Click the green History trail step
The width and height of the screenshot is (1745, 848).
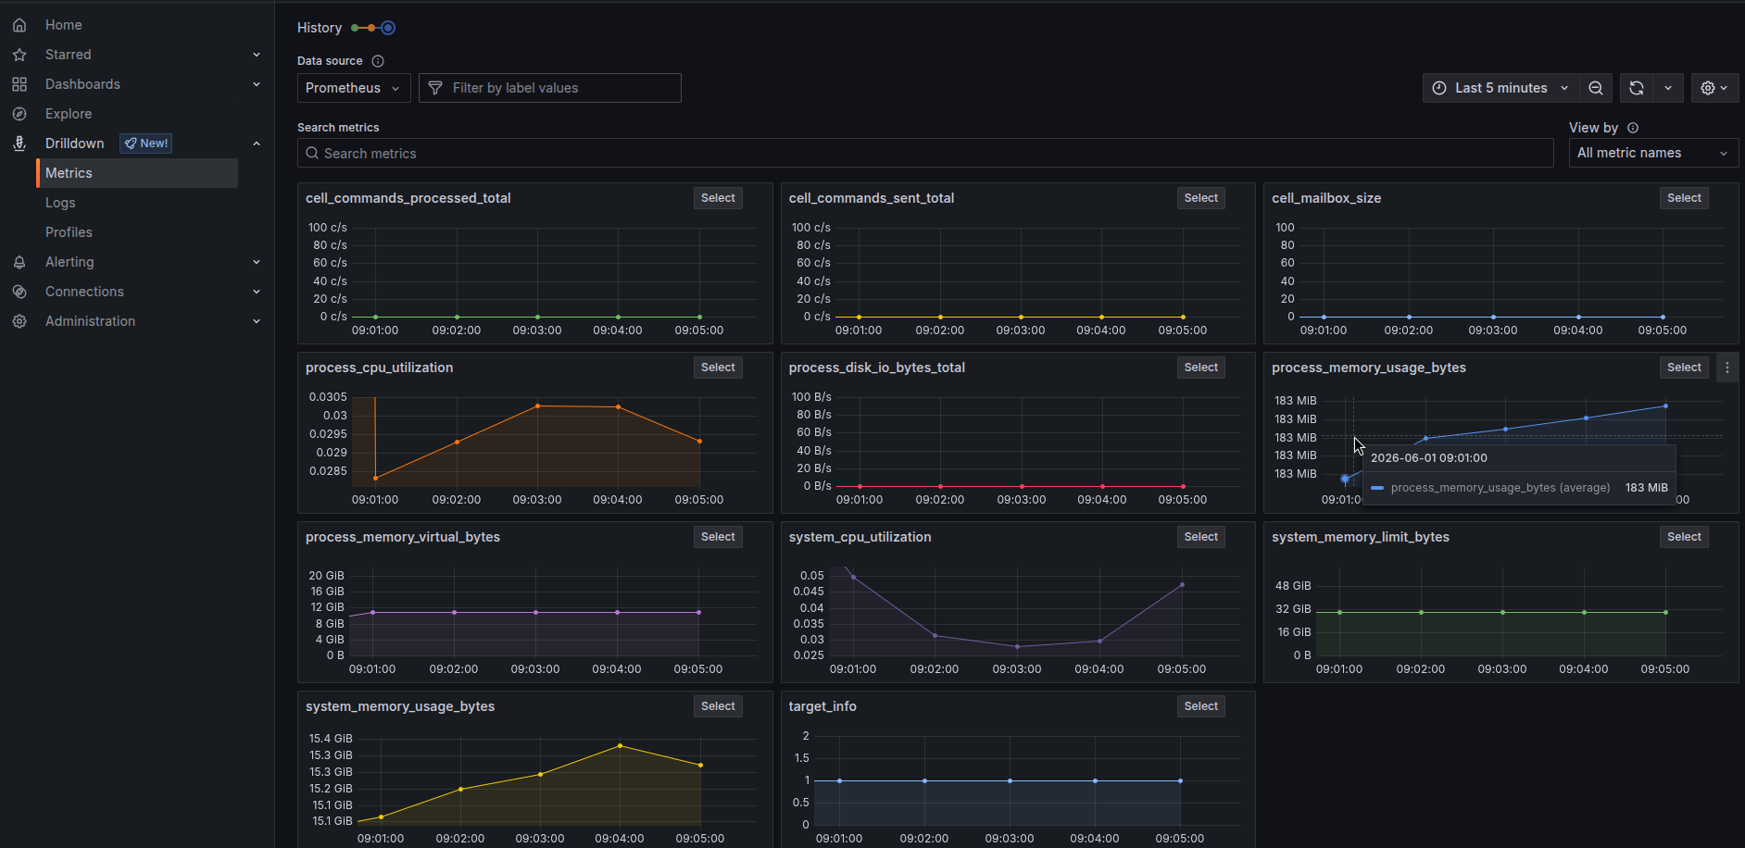click(x=355, y=28)
